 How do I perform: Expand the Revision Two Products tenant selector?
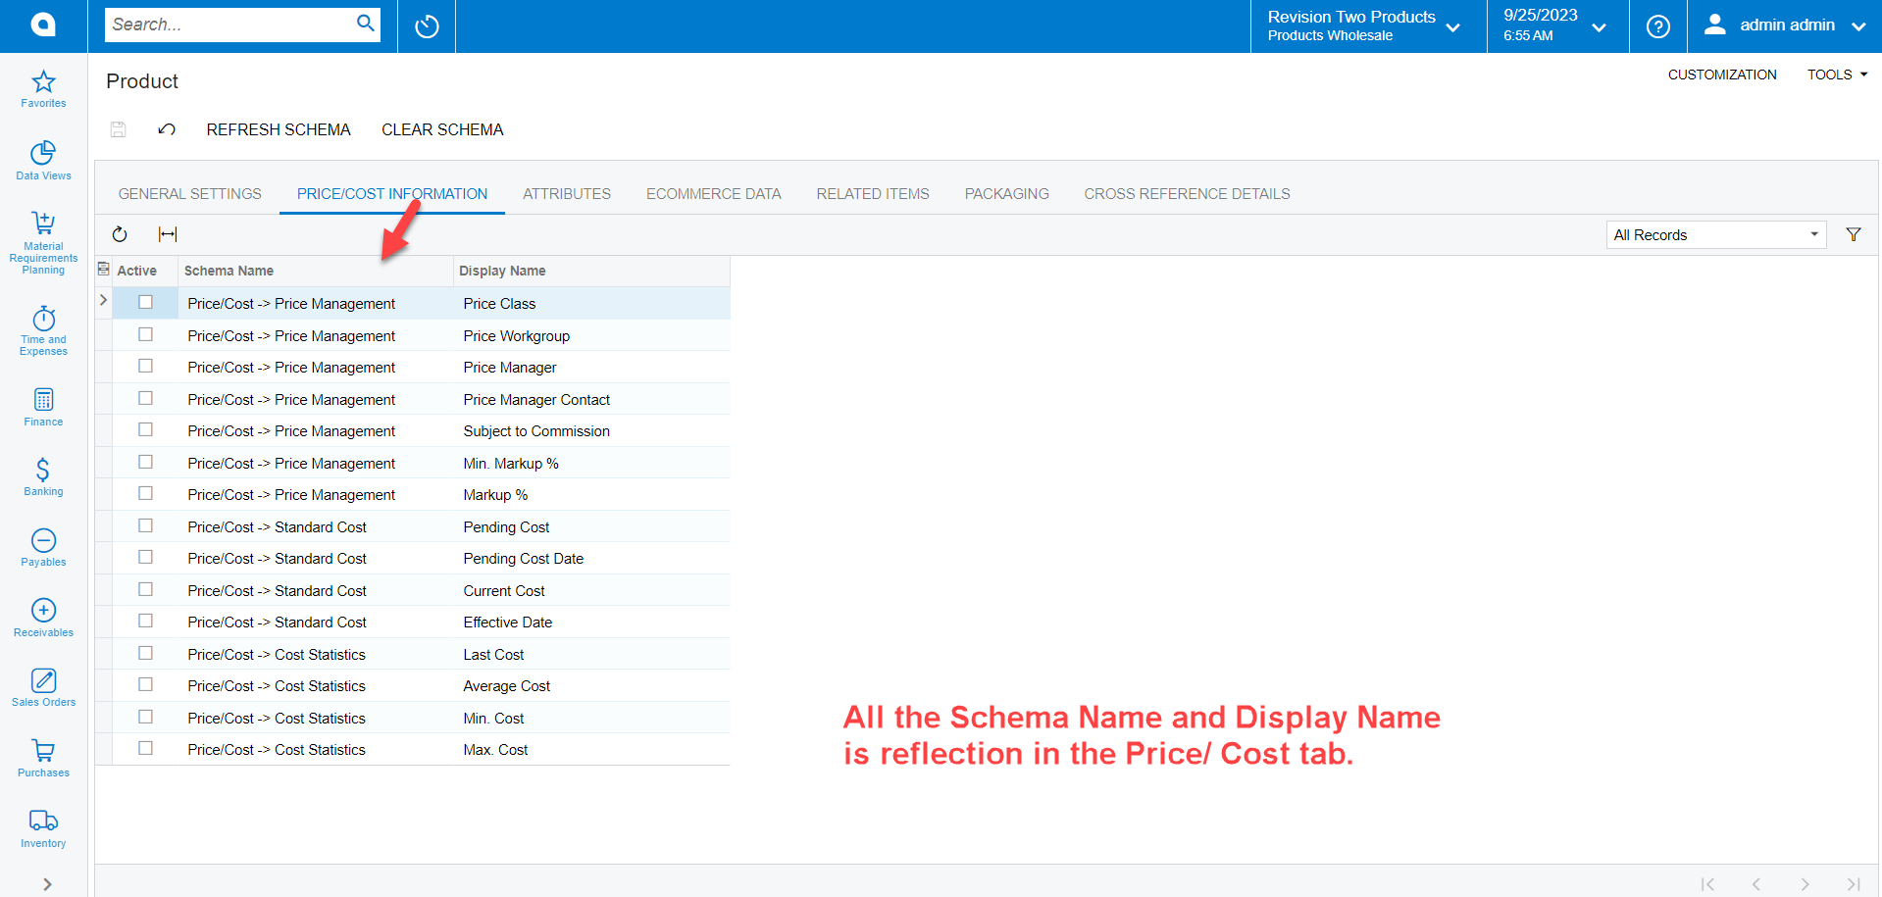tap(1452, 26)
